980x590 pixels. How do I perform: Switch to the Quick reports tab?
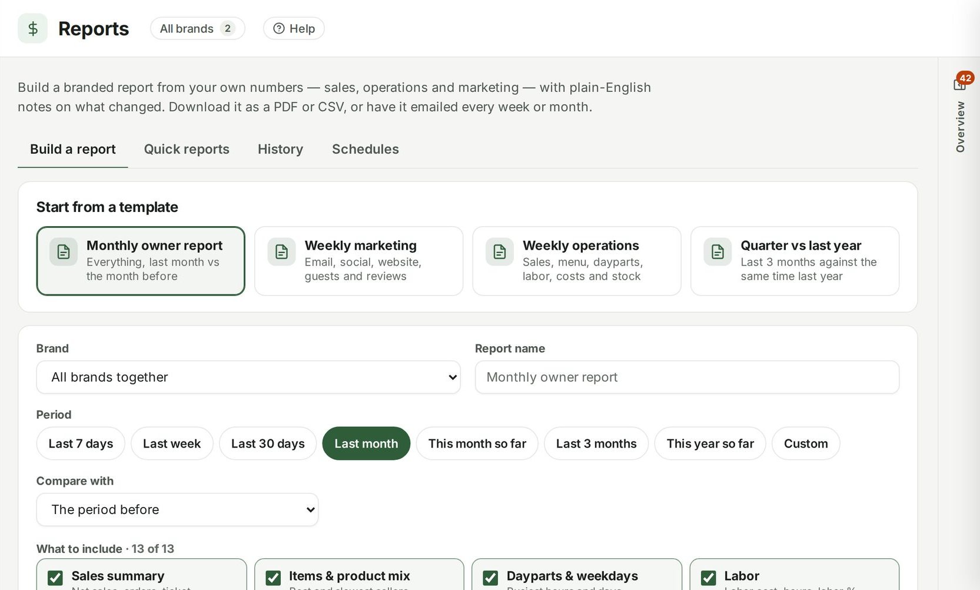pyautogui.click(x=187, y=149)
